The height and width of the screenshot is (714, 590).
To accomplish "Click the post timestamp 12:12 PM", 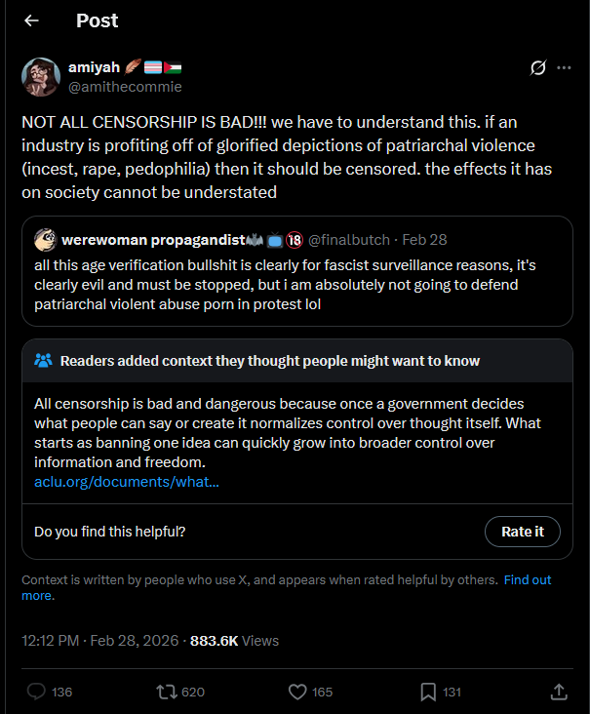I will (x=49, y=641).
